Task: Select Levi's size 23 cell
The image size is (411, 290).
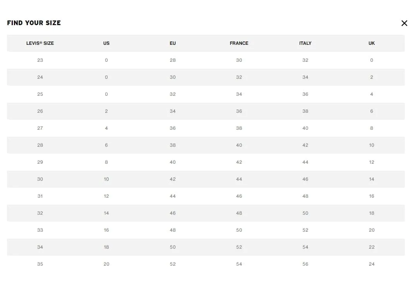Action: [x=40, y=60]
